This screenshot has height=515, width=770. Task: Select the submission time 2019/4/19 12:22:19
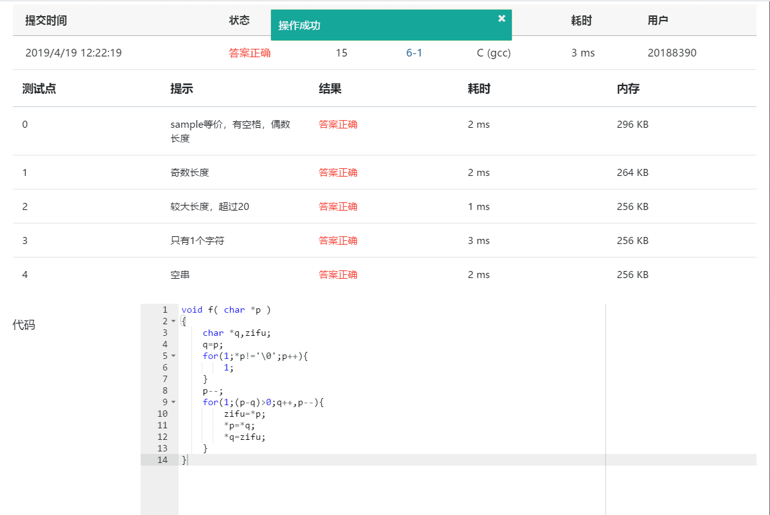click(74, 53)
